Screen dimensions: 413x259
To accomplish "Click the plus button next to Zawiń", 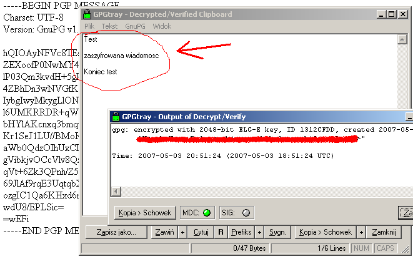I will point(182,232).
